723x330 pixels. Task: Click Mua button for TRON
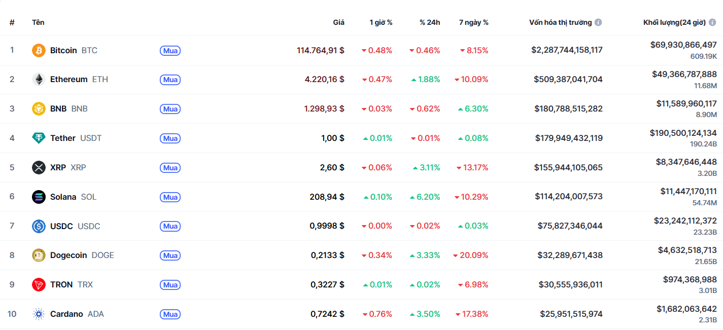170,285
